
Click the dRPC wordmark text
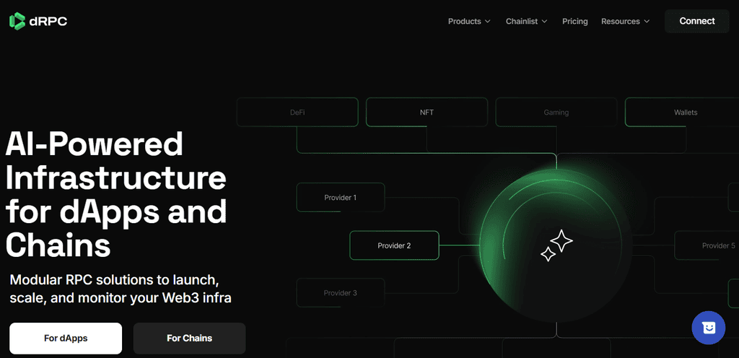click(48, 21)
